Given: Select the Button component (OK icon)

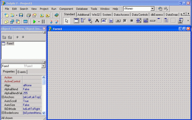Looking at the screenshot, I should (118, 21).
